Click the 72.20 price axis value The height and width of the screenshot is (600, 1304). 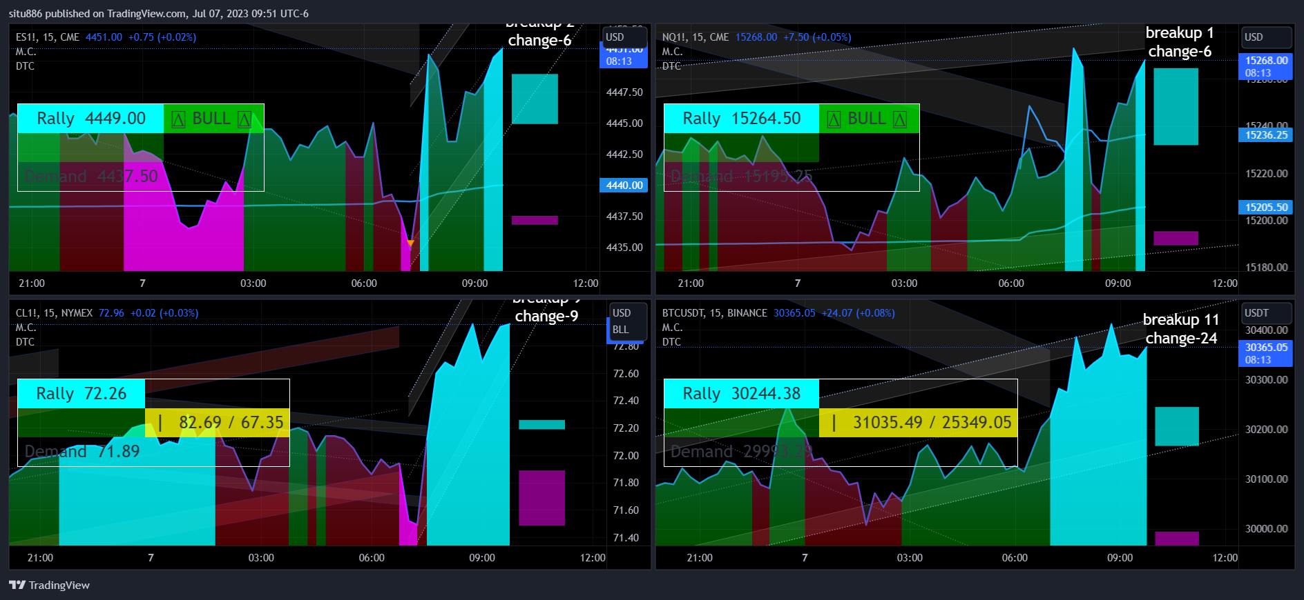coord(626,428)
